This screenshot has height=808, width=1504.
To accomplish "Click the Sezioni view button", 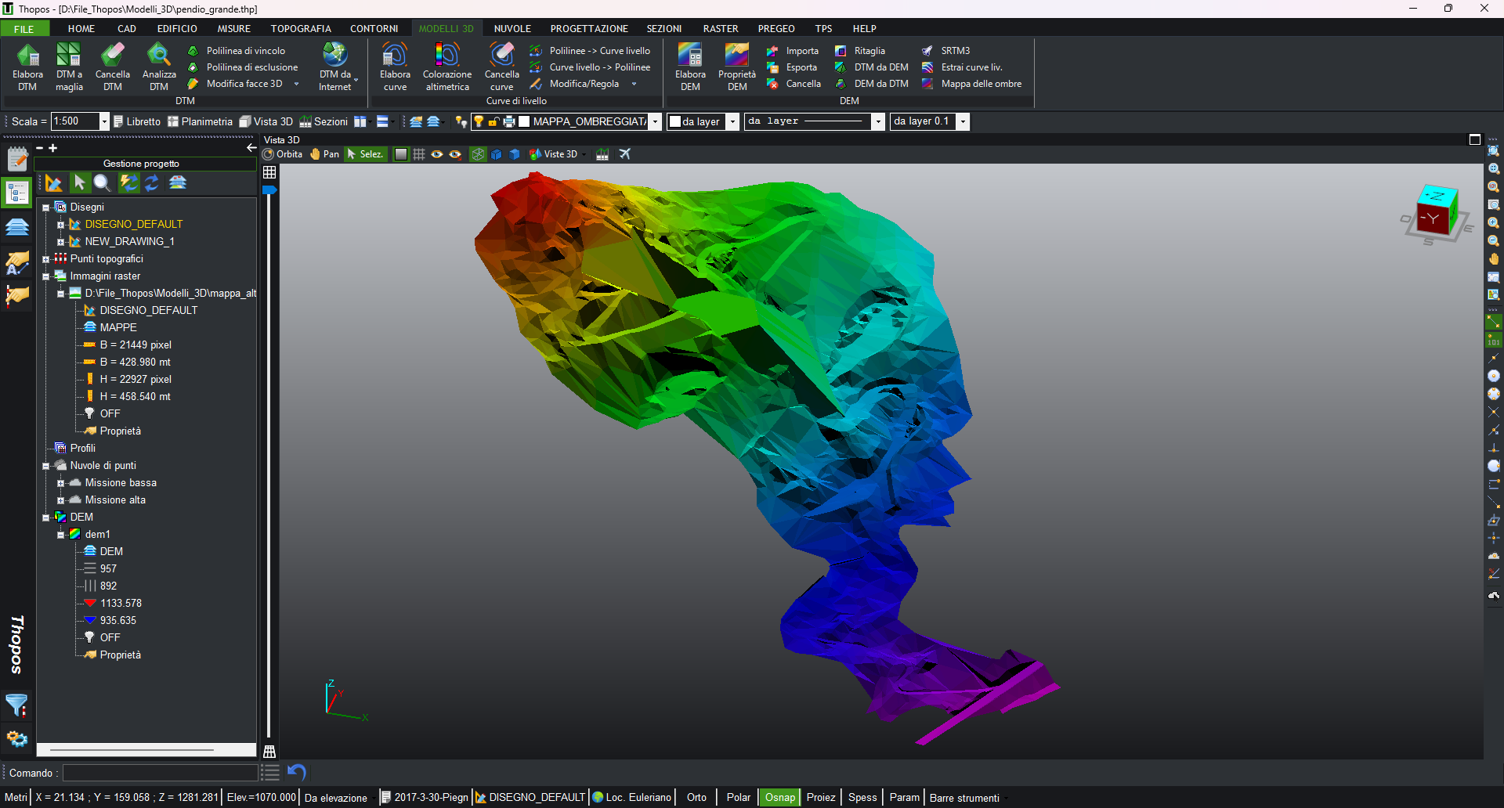I will point(324,121).
